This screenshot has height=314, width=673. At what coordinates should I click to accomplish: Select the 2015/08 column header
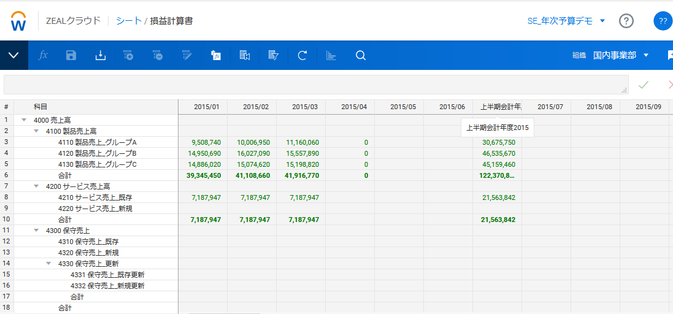(596, 107)
